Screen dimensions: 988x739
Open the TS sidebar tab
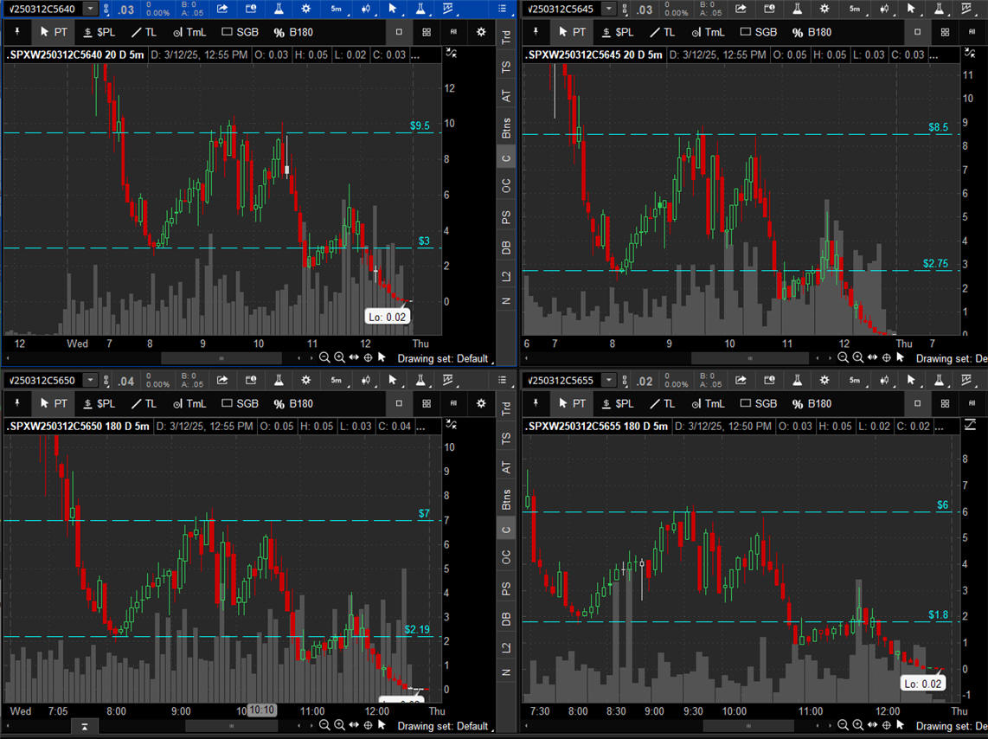[506, 67]
